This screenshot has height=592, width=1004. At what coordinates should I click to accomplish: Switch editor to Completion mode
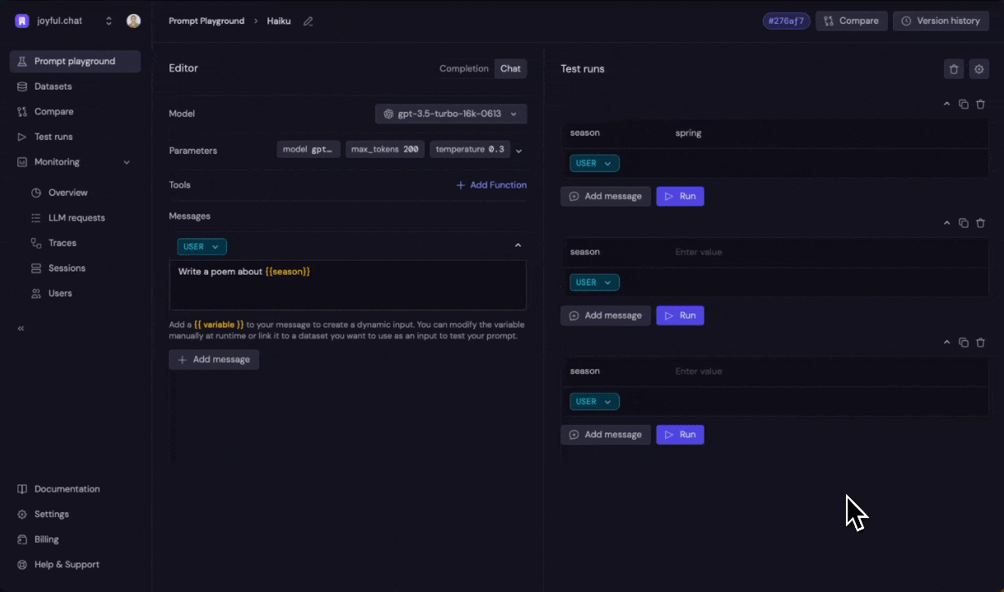tap(464, 68)
